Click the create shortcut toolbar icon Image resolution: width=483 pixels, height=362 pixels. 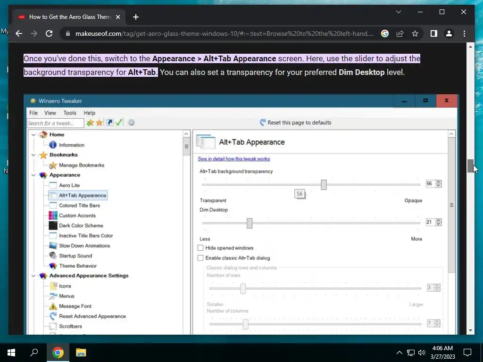(x=109, y=123)
